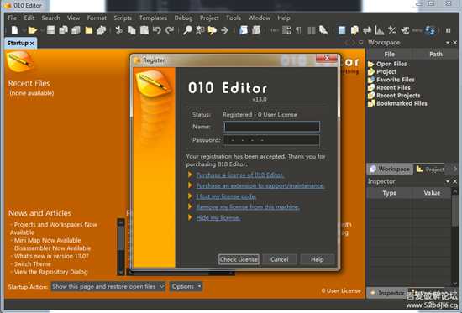The width and height of the screenshot is (462, 313).
Task: Expand the New file dropdown arrow
Action: coord(24,30)
